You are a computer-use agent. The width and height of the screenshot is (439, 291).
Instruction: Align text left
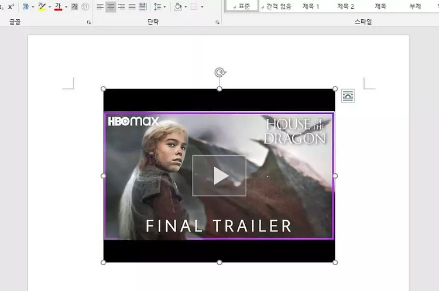tap(100, 6)
